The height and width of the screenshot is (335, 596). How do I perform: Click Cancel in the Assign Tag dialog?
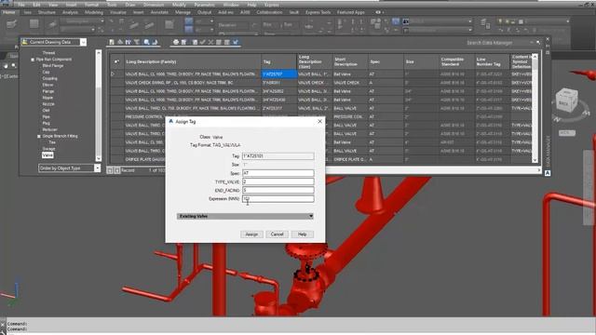[x=278, y=234]
